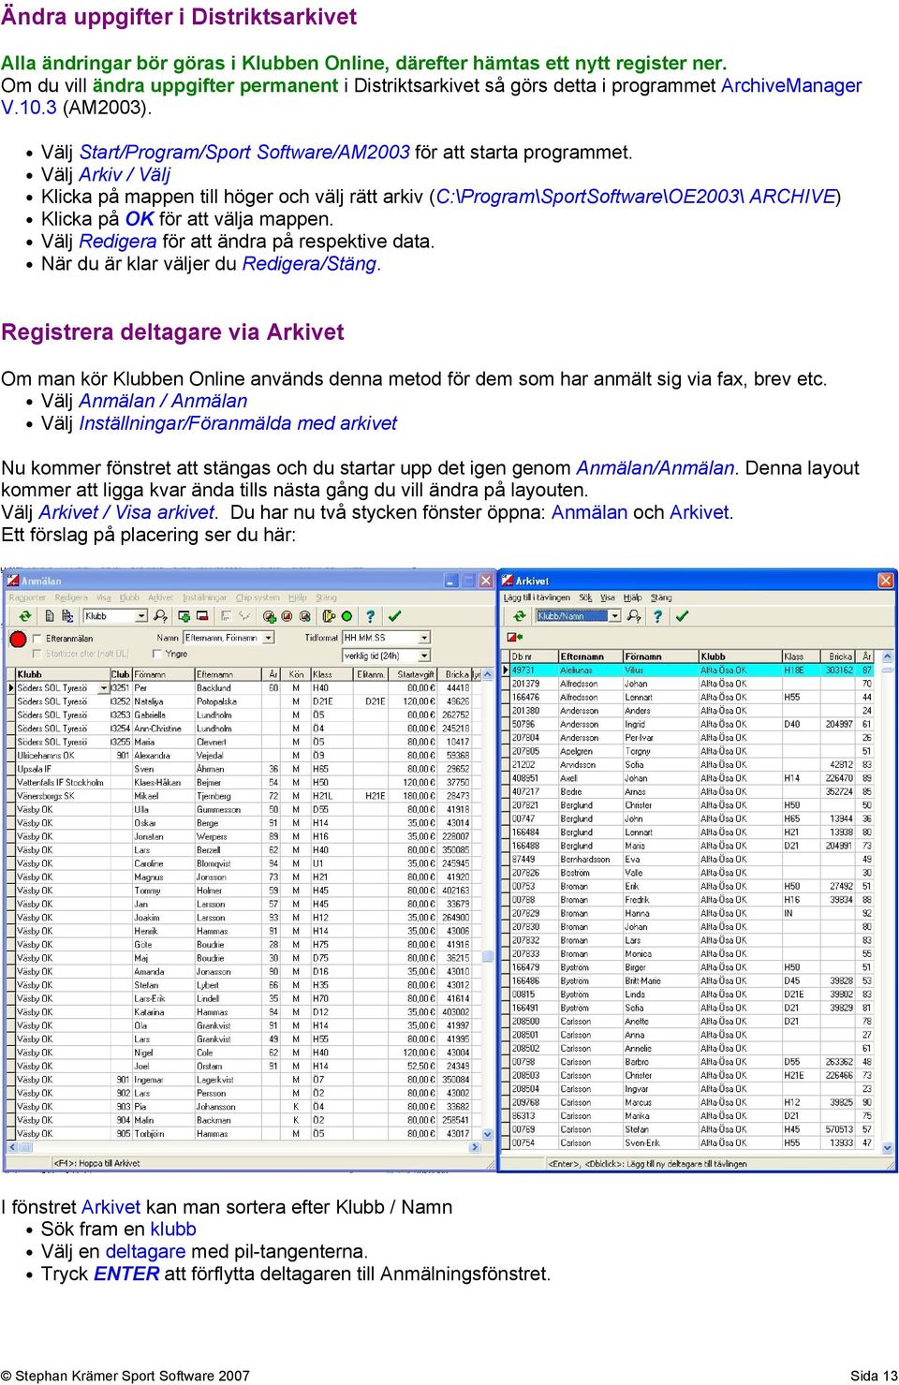Viewport: 899px width, 1385px height.
Task: Select the Potapalska row in Anmälan list
Action: (243, 701)
